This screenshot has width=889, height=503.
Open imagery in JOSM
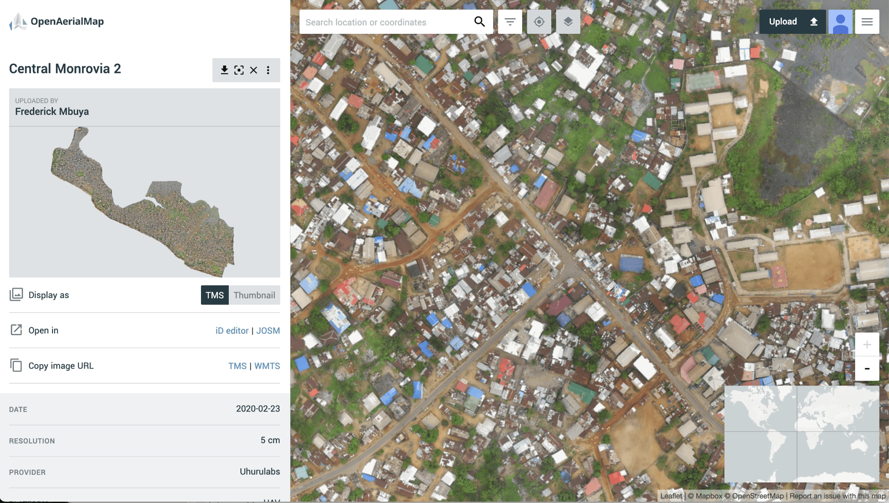(x=268, y=330)
